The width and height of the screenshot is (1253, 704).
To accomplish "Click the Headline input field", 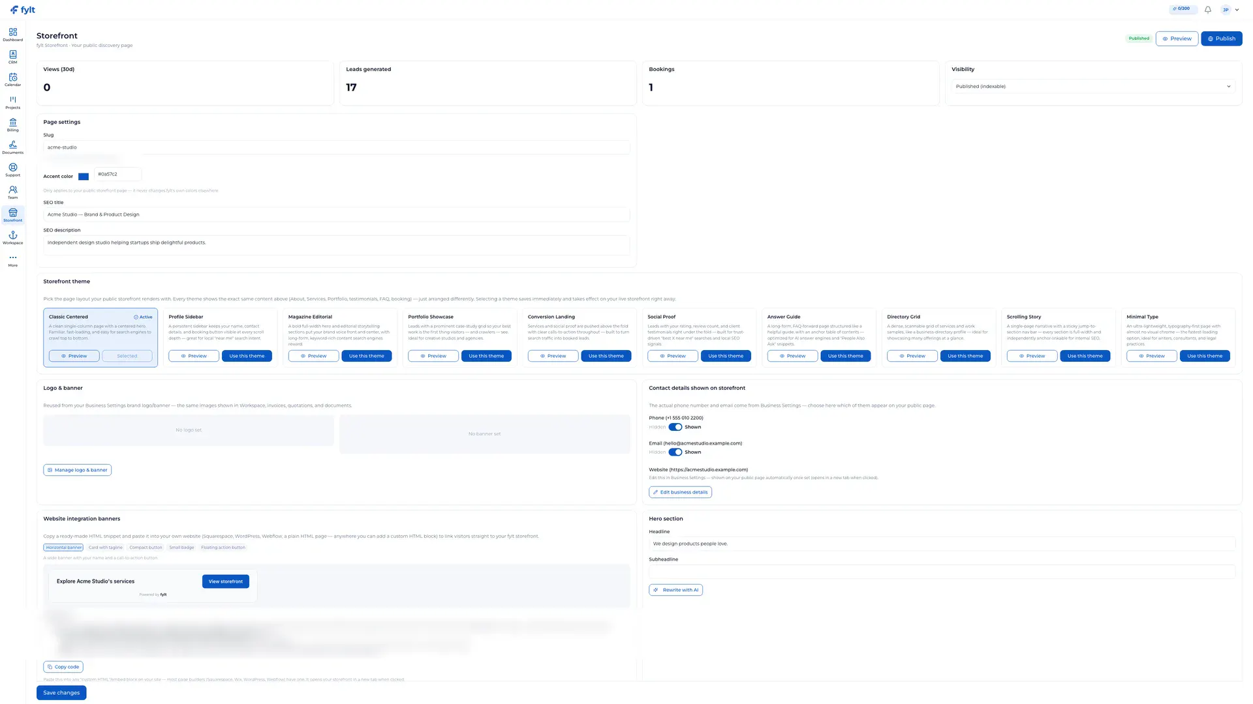I will pyautogui.click(x=942, y=544).
